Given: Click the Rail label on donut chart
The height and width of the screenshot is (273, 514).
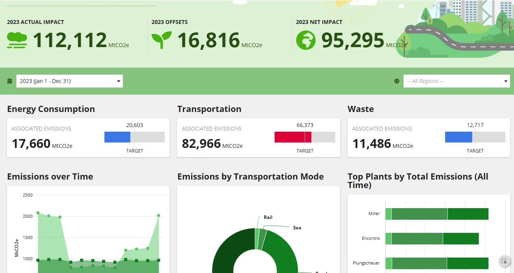Looking at the screenshot, I should 268,217.
